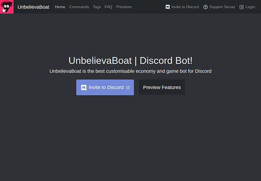Click the UnbelievaBoat | Discord Bot! heading
This screenshot has width=261, height=181.
point(130,61)
